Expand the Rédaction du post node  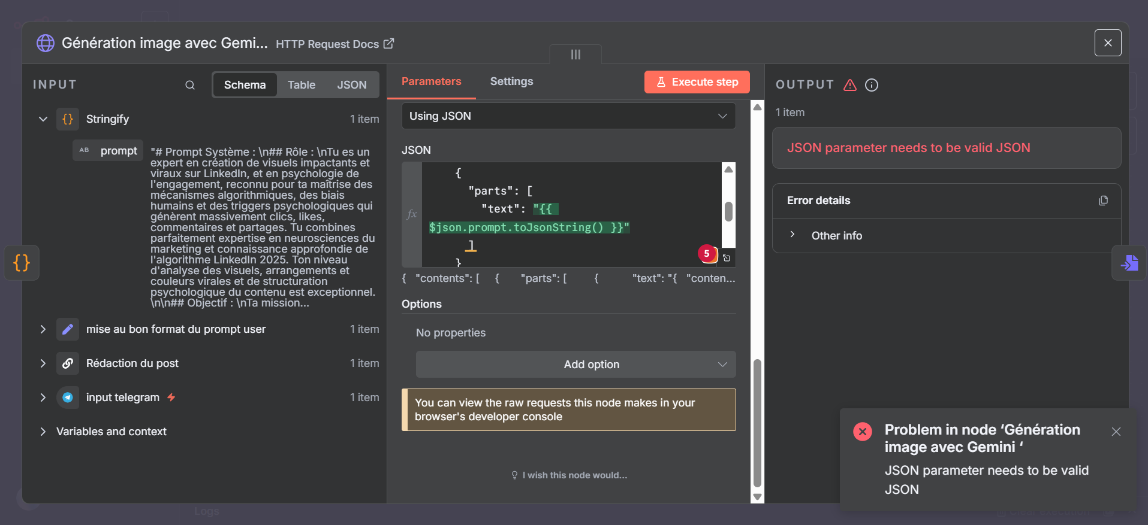point(43,363)
